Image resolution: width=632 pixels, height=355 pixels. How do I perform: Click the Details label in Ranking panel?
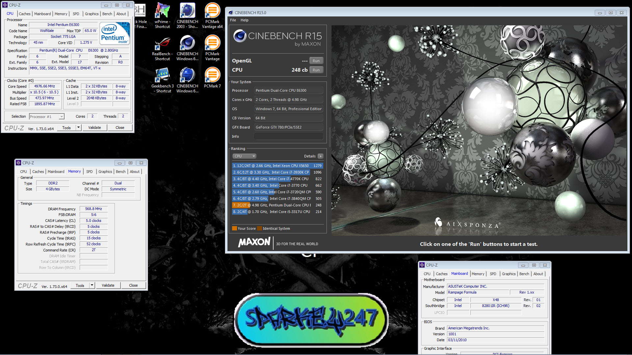click(x=310, y=156)
